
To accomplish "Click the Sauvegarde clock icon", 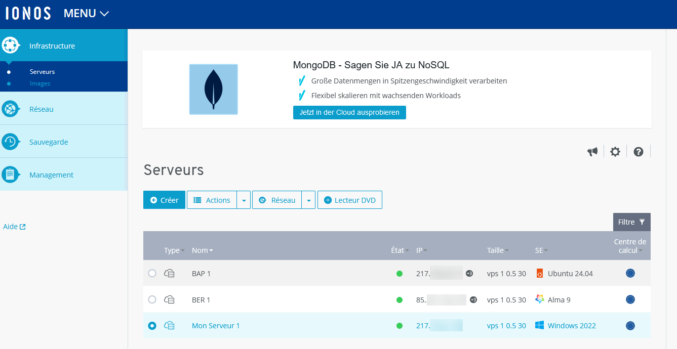I will (x=10, y=142).
